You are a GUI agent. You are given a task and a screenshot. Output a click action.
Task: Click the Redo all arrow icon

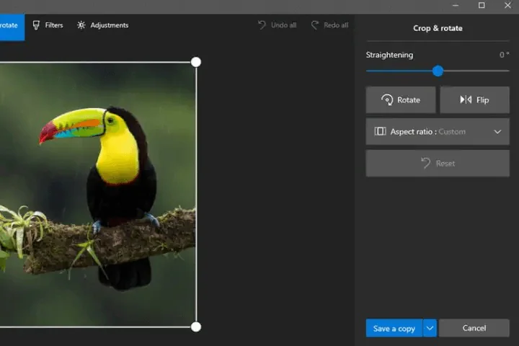(x=315, y=25)
